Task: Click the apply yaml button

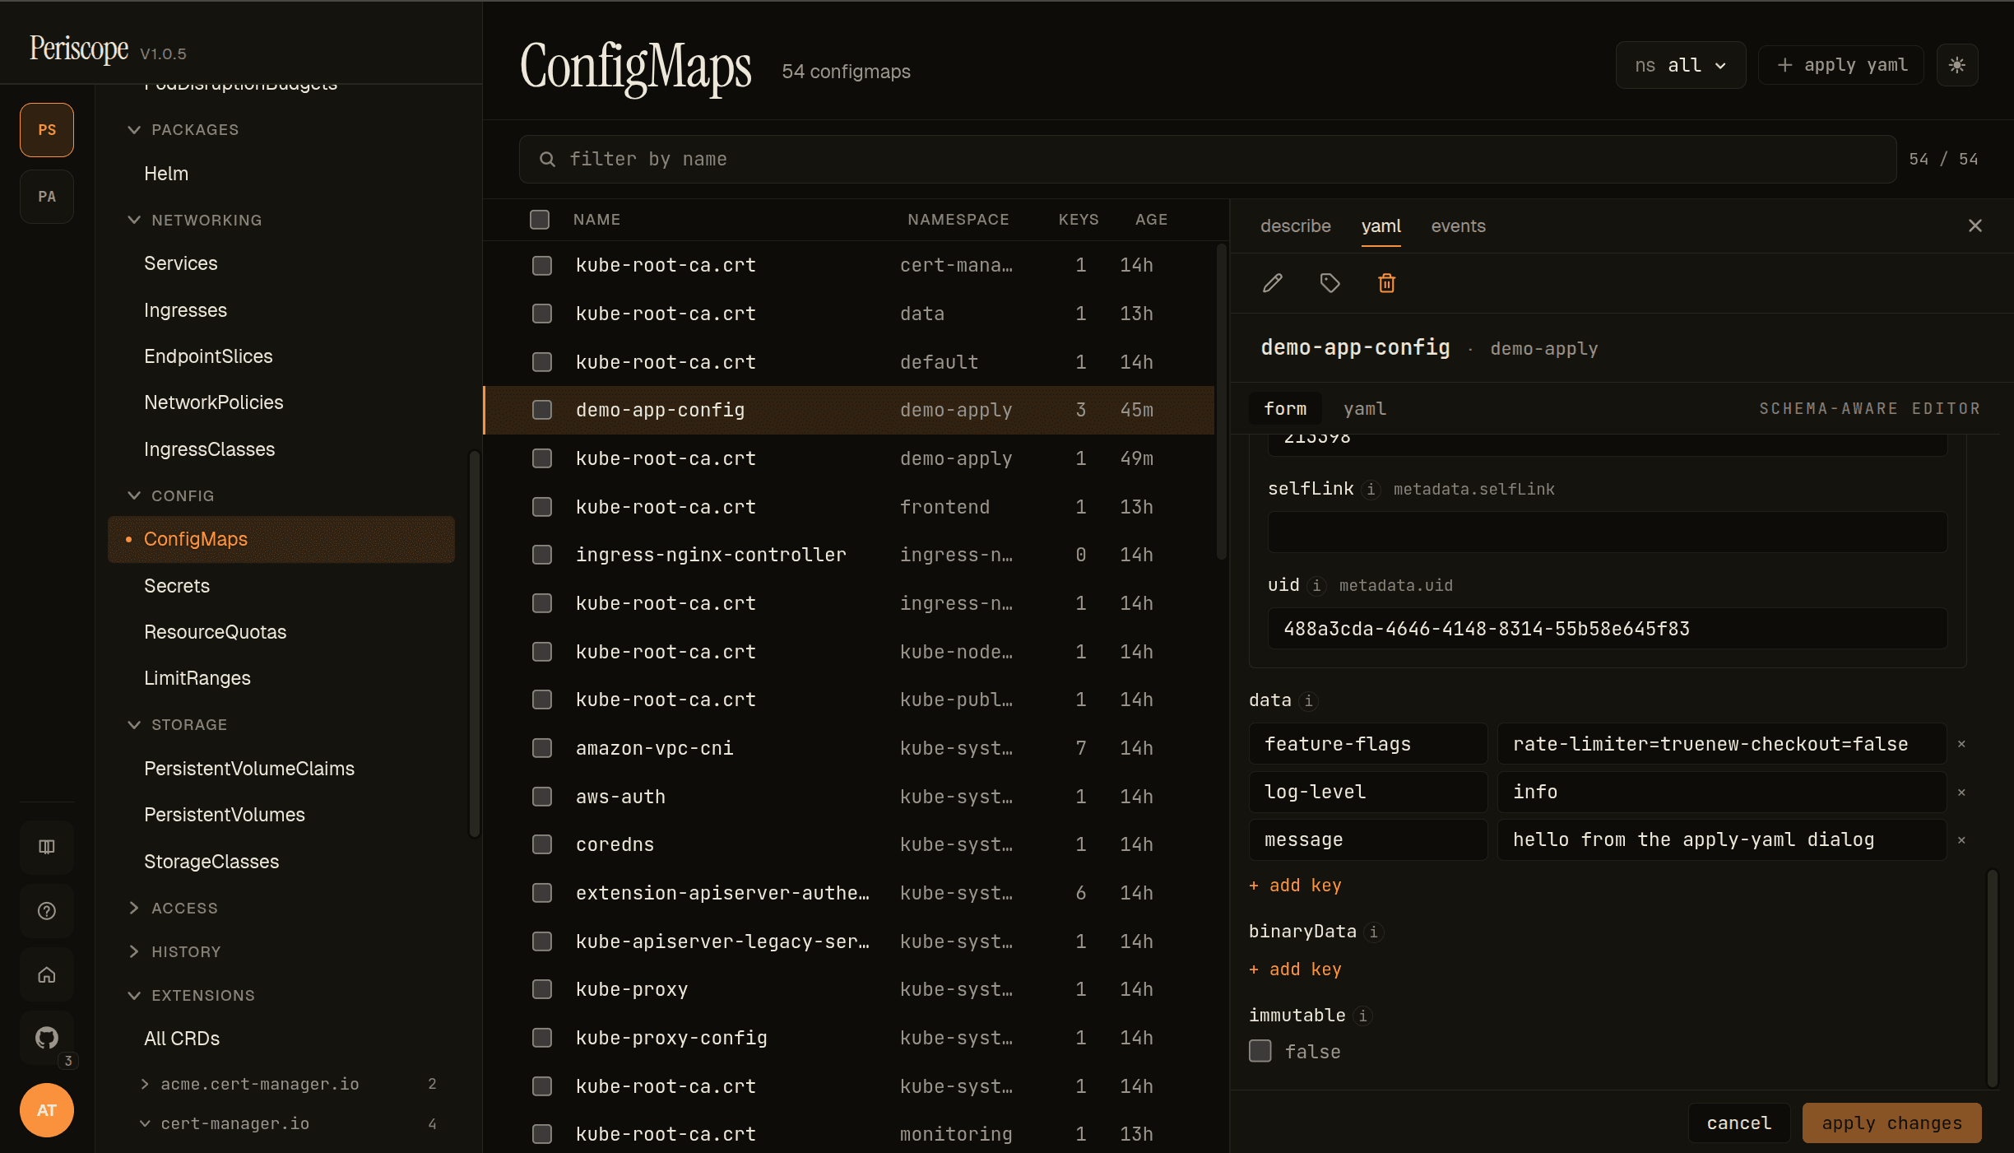Action: tap(1841, 65)
